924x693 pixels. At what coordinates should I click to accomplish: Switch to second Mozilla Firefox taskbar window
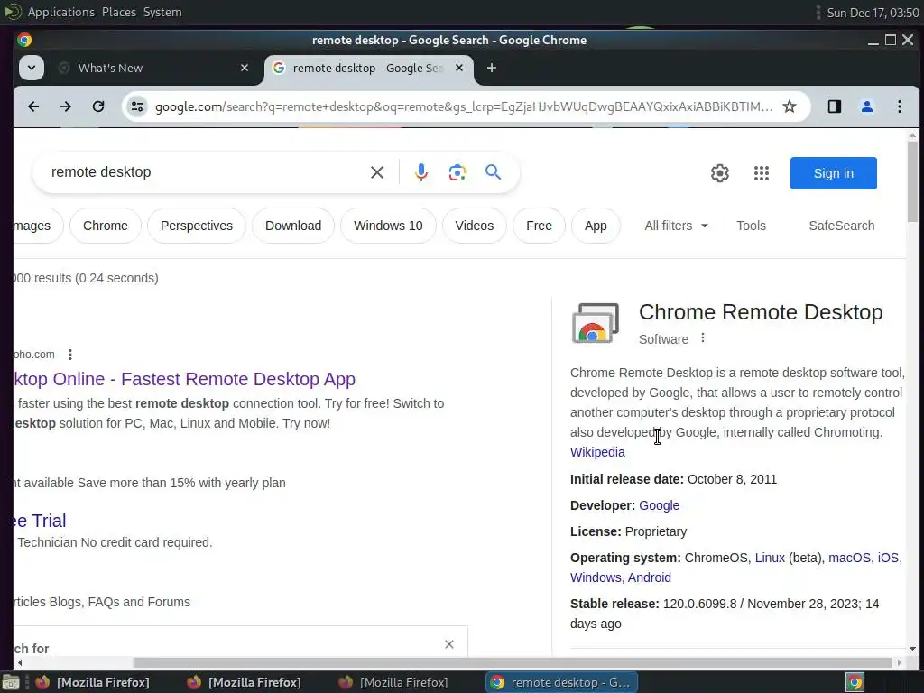click(x=244, y=682)
